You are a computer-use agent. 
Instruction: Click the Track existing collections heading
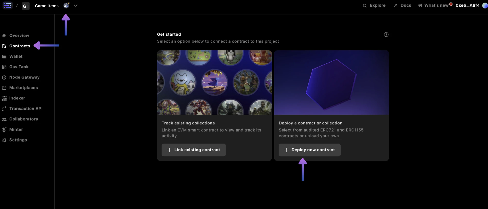(x=188, y=123)
